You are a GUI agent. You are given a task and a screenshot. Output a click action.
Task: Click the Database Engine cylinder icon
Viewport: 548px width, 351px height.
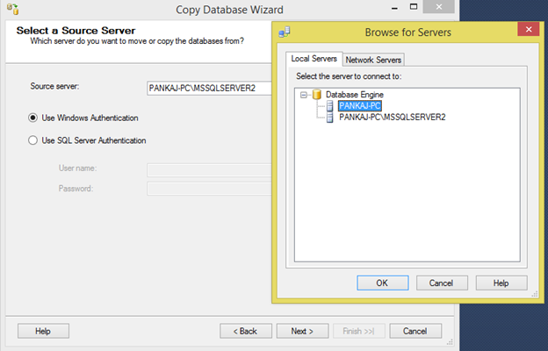(x=317, y=95)
